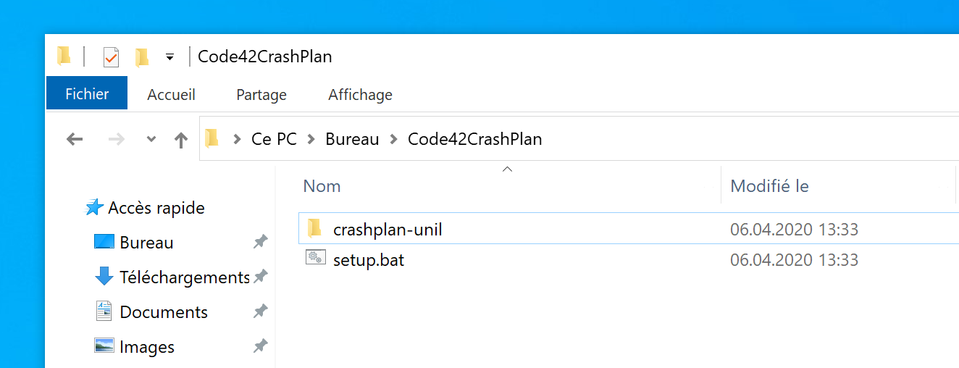This screenshot has width=959, height=368.
Task: Switch to the Accueil ribbon tab
Action: point(171,95)
